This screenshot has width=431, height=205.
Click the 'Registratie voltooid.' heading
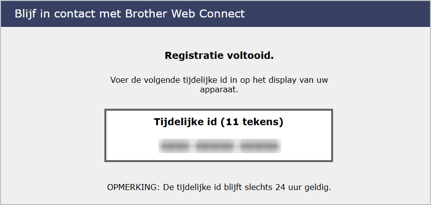(219, 55)
